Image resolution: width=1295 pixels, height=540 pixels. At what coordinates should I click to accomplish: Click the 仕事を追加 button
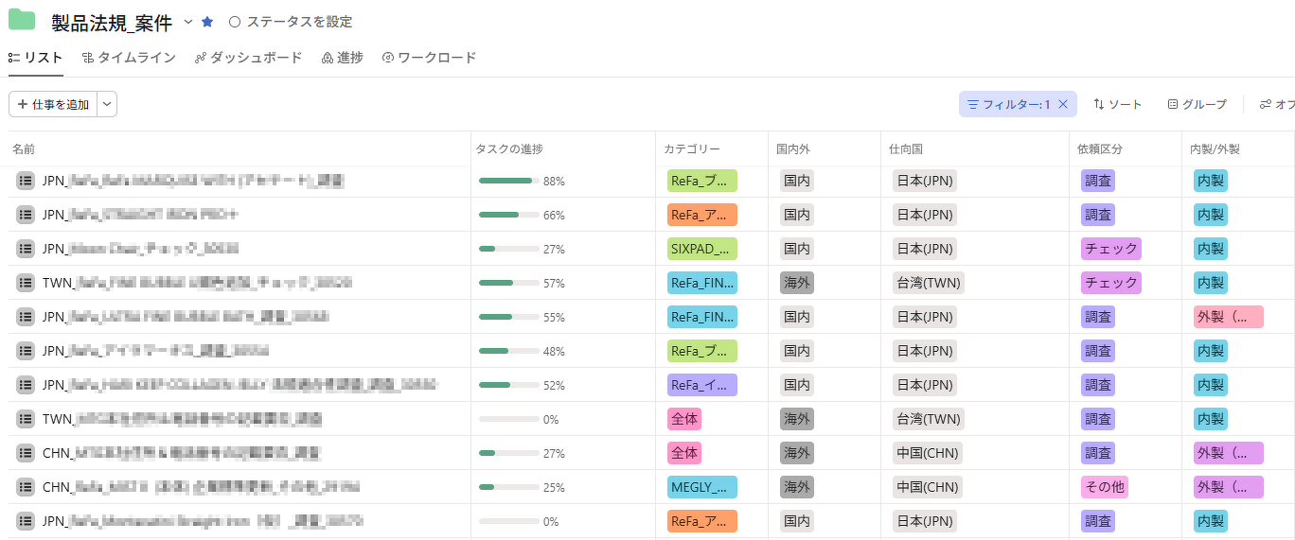tap(53, 104)
